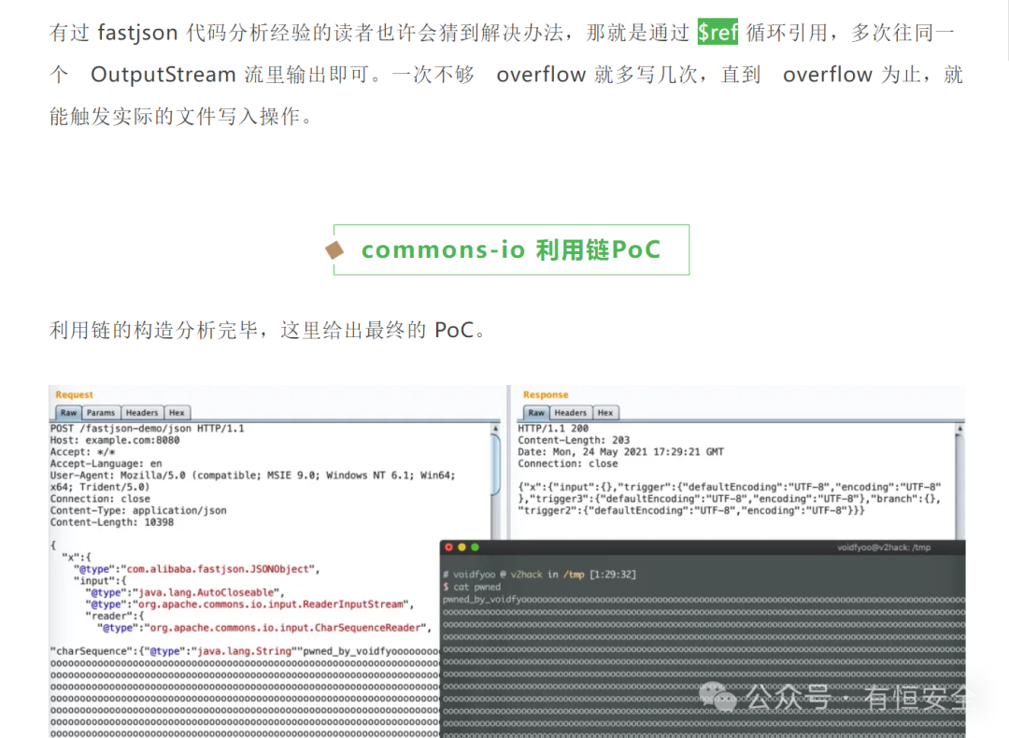Switch to Headers tab in Request panel

click(142, 412)
